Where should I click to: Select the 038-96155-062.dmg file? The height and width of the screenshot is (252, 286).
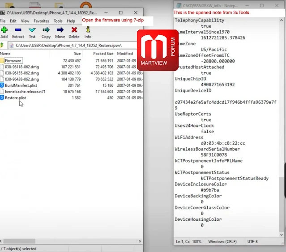(22, 73)
